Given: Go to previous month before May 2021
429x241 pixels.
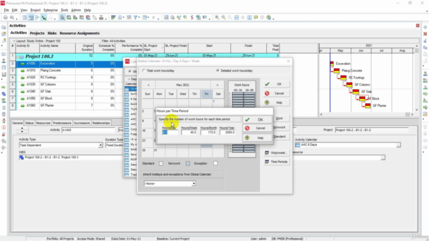Looking at the screenshot, I should point(148,85).
